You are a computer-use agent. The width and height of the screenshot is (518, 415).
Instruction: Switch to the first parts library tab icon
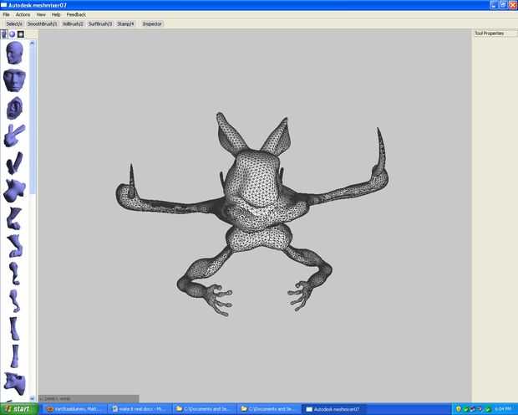click(4, 34)
